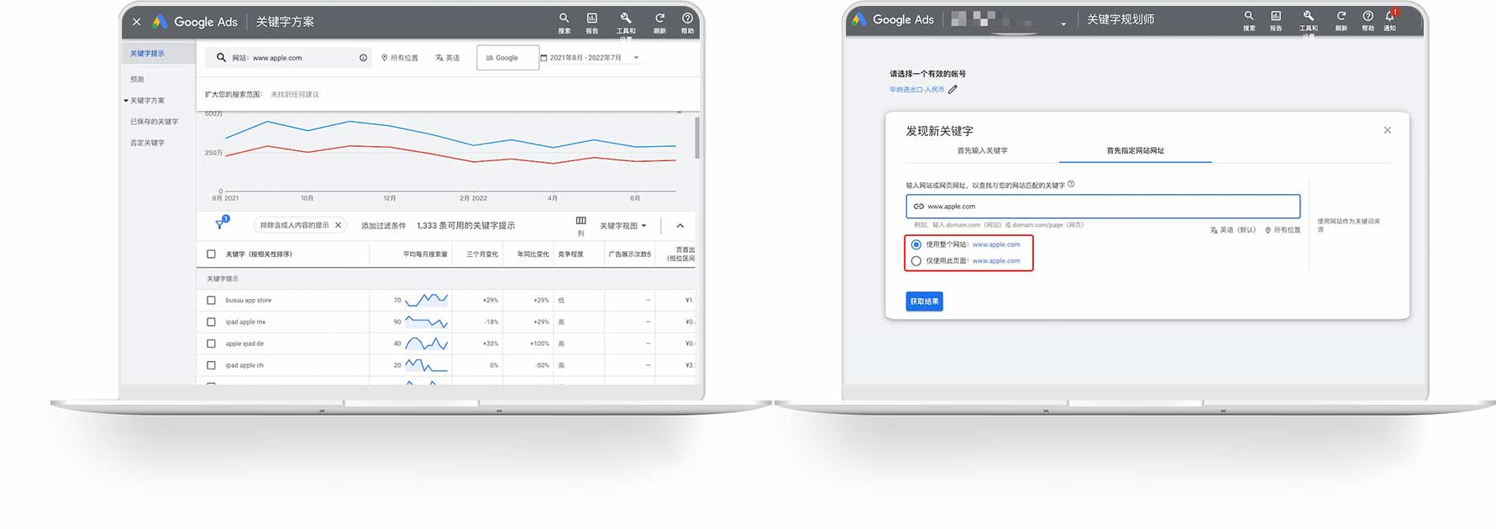Image resolution: width=1496 pixels, height=529 pixels.
Task: Open 报告 reports icon in right laptop header
Action: [x=1276, y=16]
